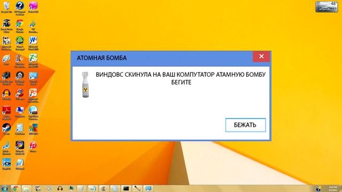The width and height of the screenshot is (342, 192).
Task: Close the АТОМНАЯ БОМБА dialog
Action: pyautogui.click(x=261, y=57)
